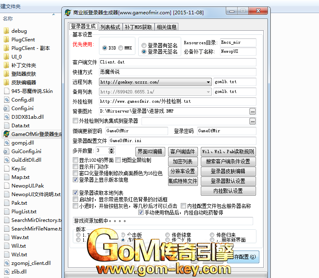This screenshot has height=278, width=319.
Task: Open the 补丁文件夹 folder icon
Action: coord(7,65)
